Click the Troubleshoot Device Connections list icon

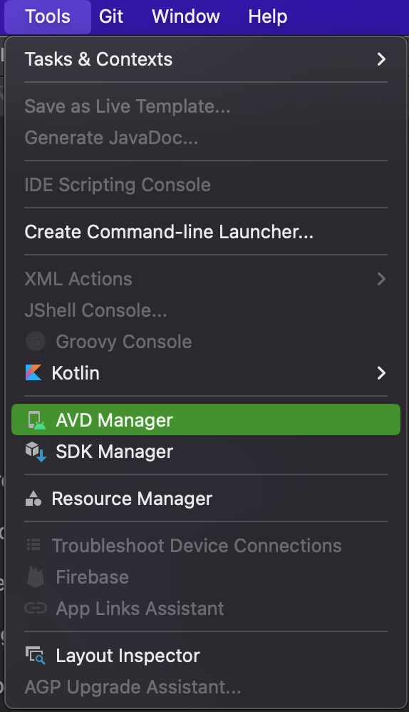pos(33,545)
